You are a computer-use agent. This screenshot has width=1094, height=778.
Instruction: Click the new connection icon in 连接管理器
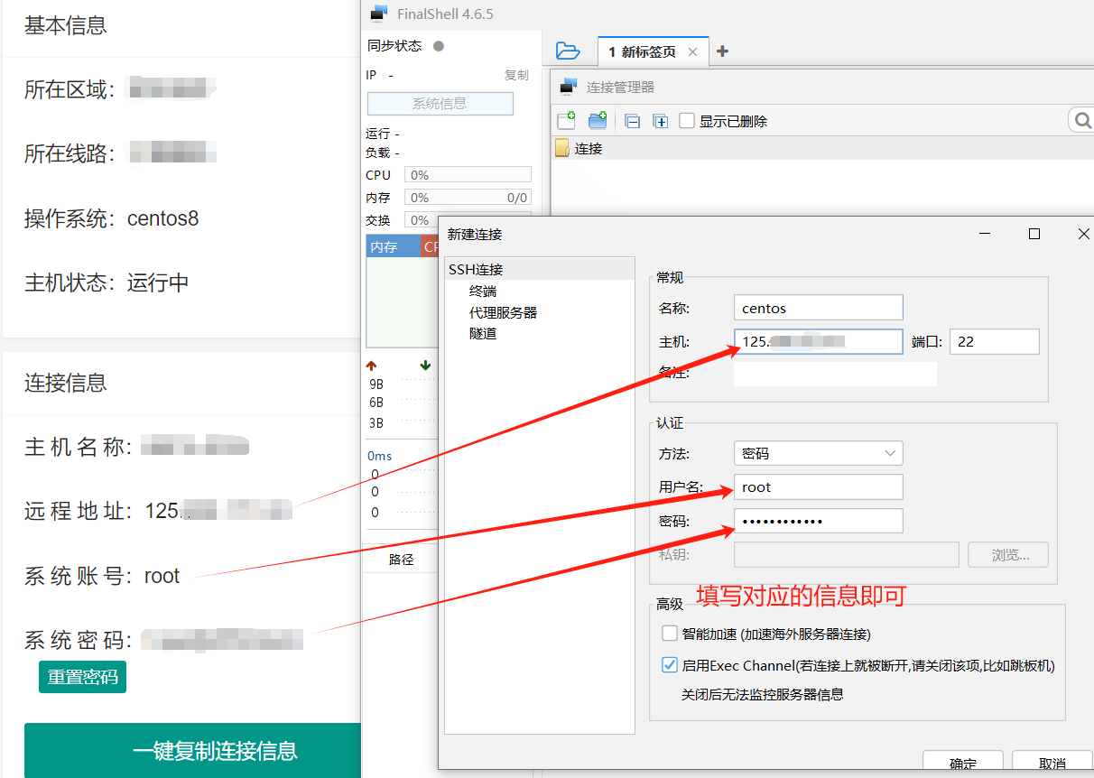(x=566, y=120)
